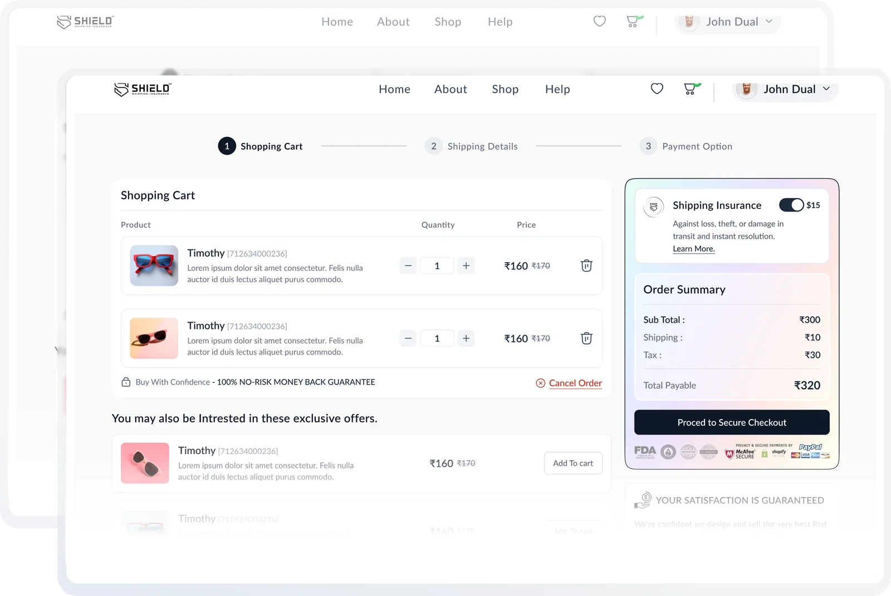Decrease quantity of black sunglasses item
This screenshot has height=596, width=891.
[x=408, y=338]
